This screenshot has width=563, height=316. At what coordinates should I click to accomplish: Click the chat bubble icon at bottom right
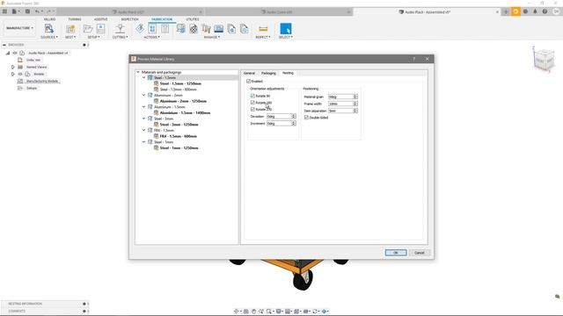[x=557, y=297]
